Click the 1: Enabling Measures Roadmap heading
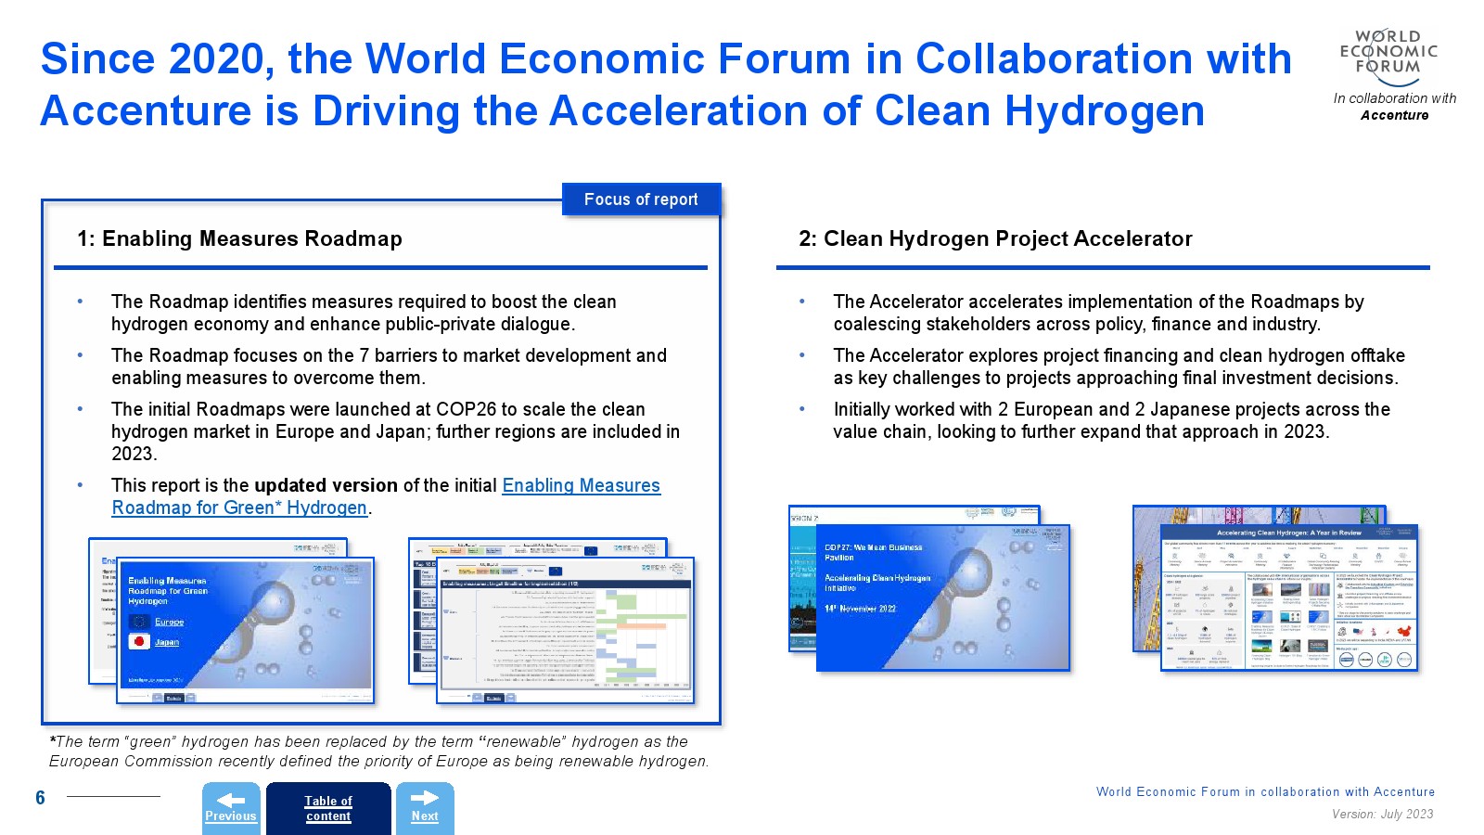The width and height of the screenshot is (1484, 835). coord(239,238)
